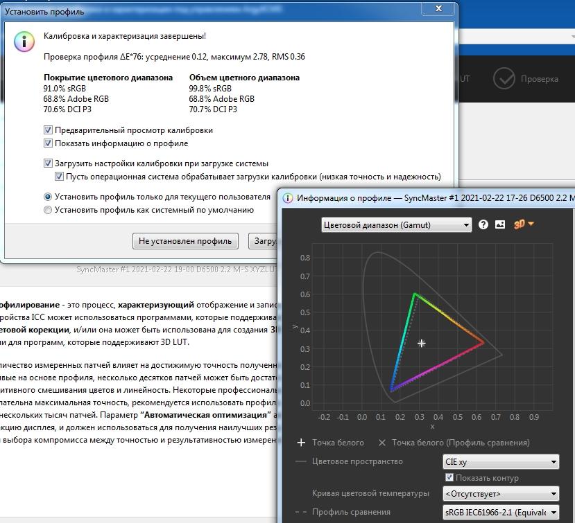
Task: Click the SyncMaster #1 2021-02-22 19-00 profile name
Action: (176, 269)
